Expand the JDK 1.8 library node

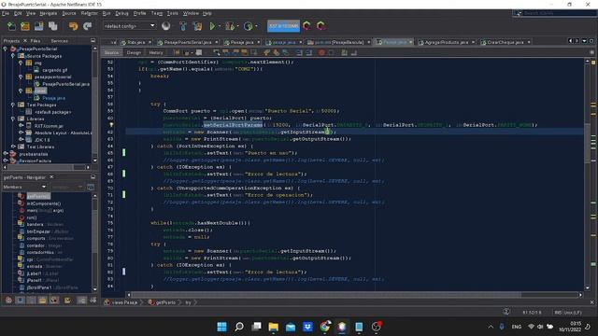[x=21, y=140]
